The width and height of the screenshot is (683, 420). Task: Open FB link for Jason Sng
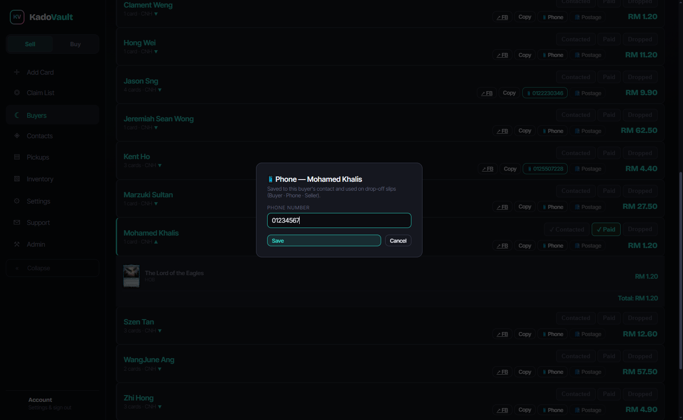[487, 93]
